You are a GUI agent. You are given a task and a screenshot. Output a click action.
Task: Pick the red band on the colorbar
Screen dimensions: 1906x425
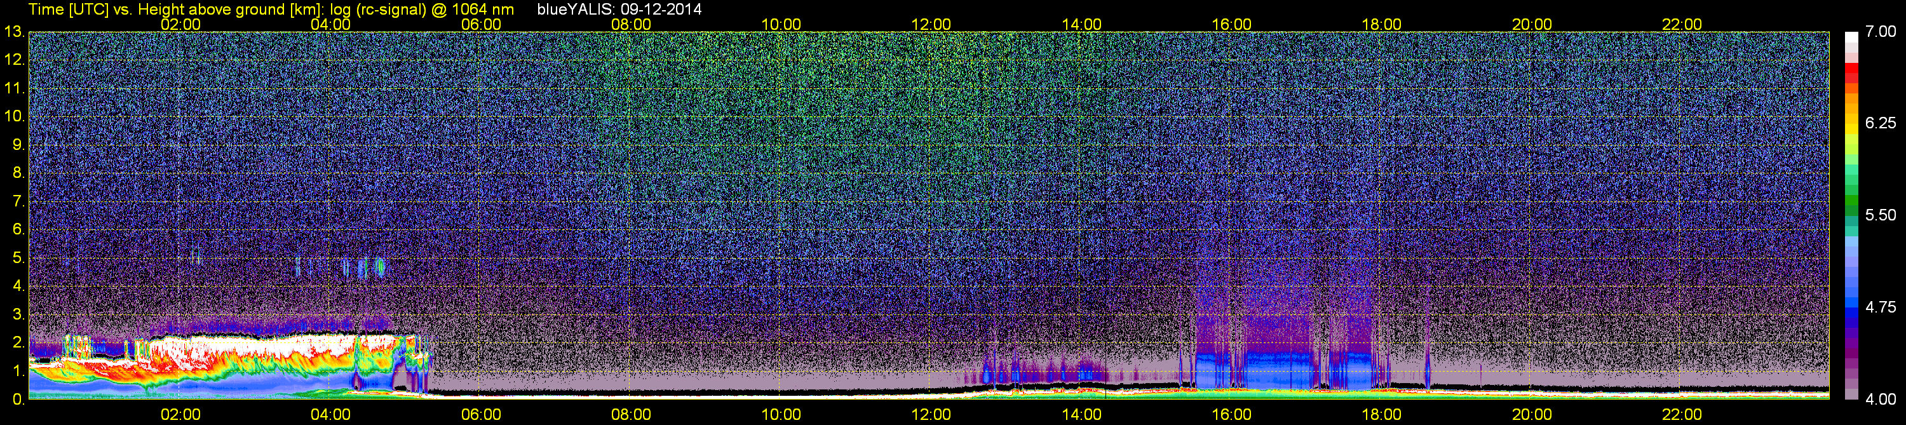[x=1851, y=72]
